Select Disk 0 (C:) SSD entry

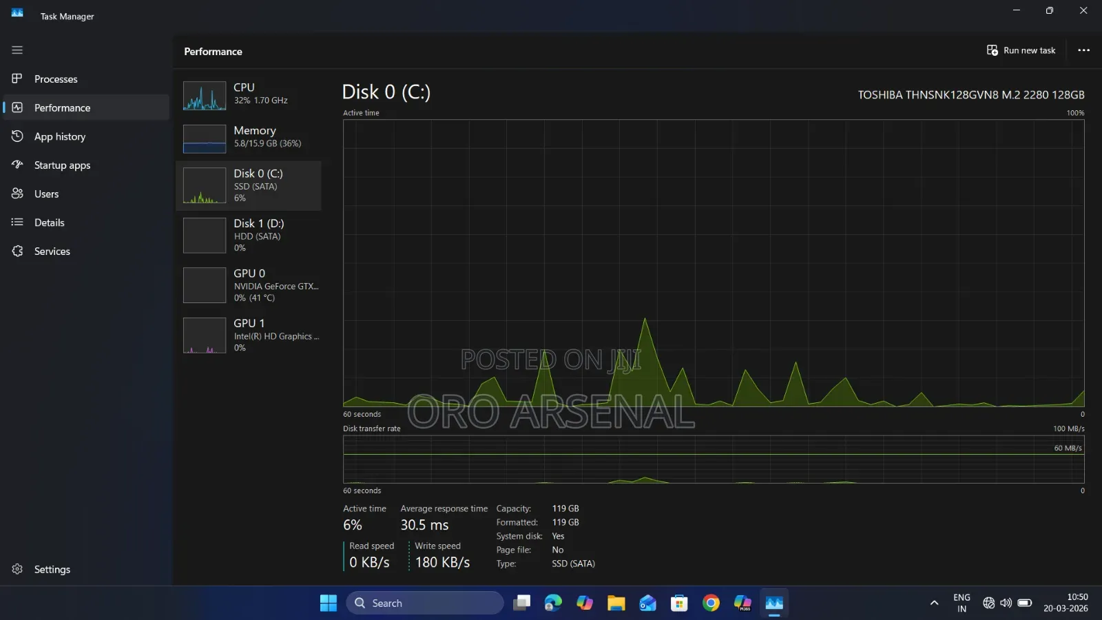point(249,186)
